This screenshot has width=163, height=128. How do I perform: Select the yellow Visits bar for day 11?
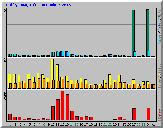pyautogui.click(x=57, y=76)
